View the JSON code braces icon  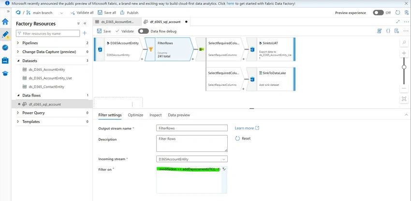[x=388, y=31]
